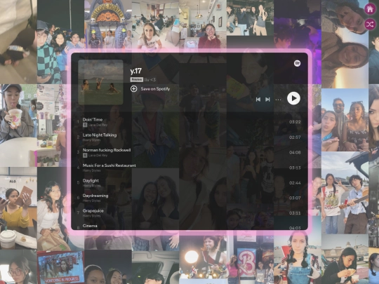Click the shuffle icon button

coord(370,25)
